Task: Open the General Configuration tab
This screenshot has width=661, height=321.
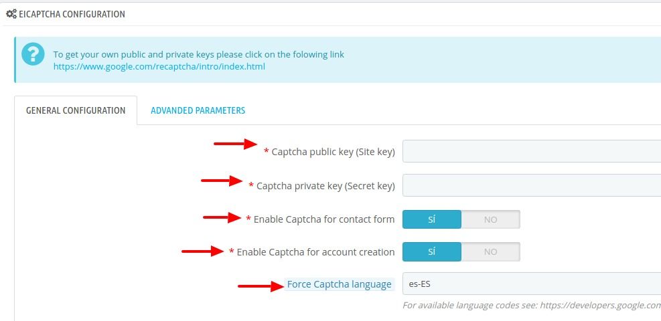Action: click(x=76, y=110)
